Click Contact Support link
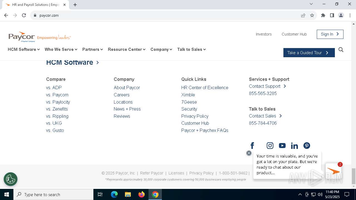The height and width of the screenshot is (200, 356). (268, 86)
